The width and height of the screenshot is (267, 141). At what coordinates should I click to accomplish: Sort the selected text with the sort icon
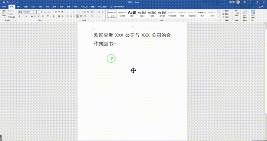pos(99,12)
